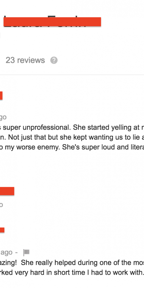The height and width of the screenshot is (288, 144).
Task: Click the redacted business title at top
Action: [x=52, y=22]
